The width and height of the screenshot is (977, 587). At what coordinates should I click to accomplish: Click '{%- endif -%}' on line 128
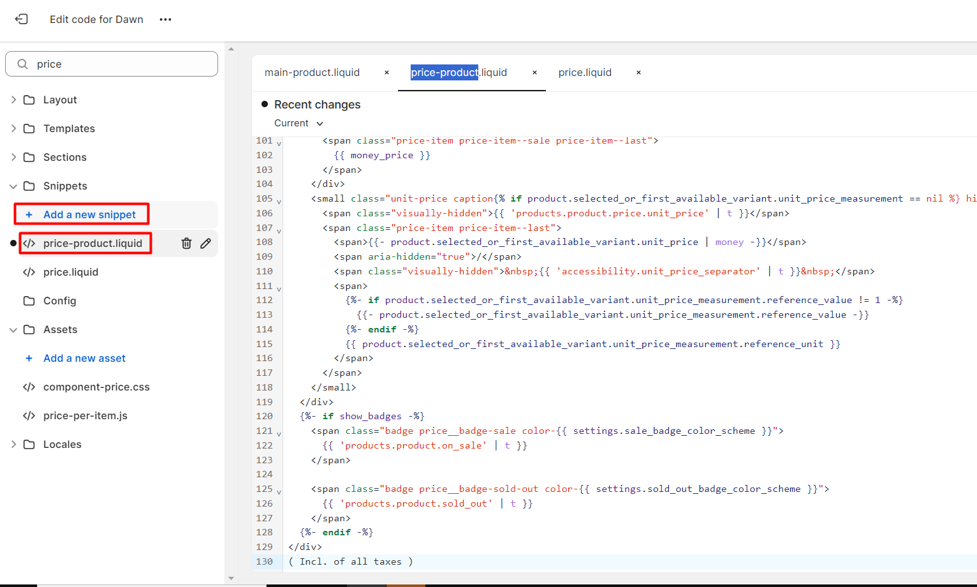click(337, 532)
